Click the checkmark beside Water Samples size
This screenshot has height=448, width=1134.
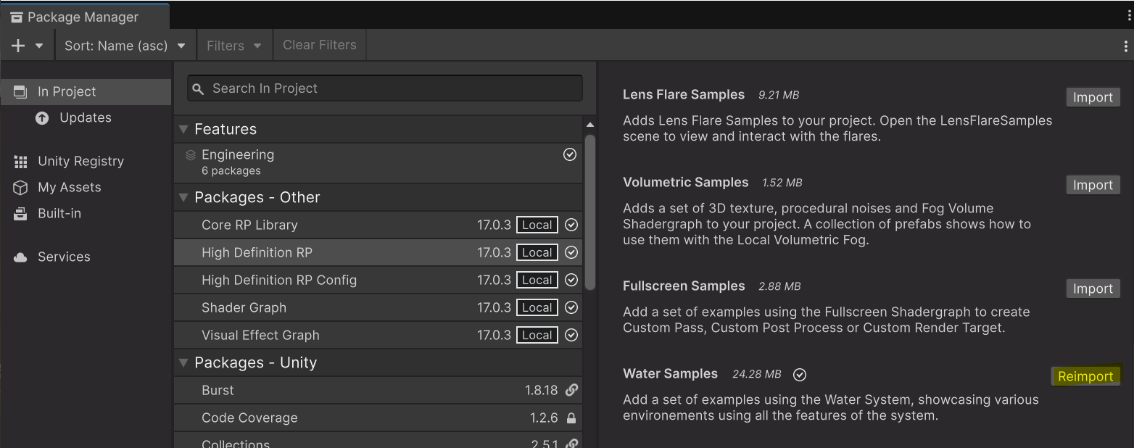799,375
